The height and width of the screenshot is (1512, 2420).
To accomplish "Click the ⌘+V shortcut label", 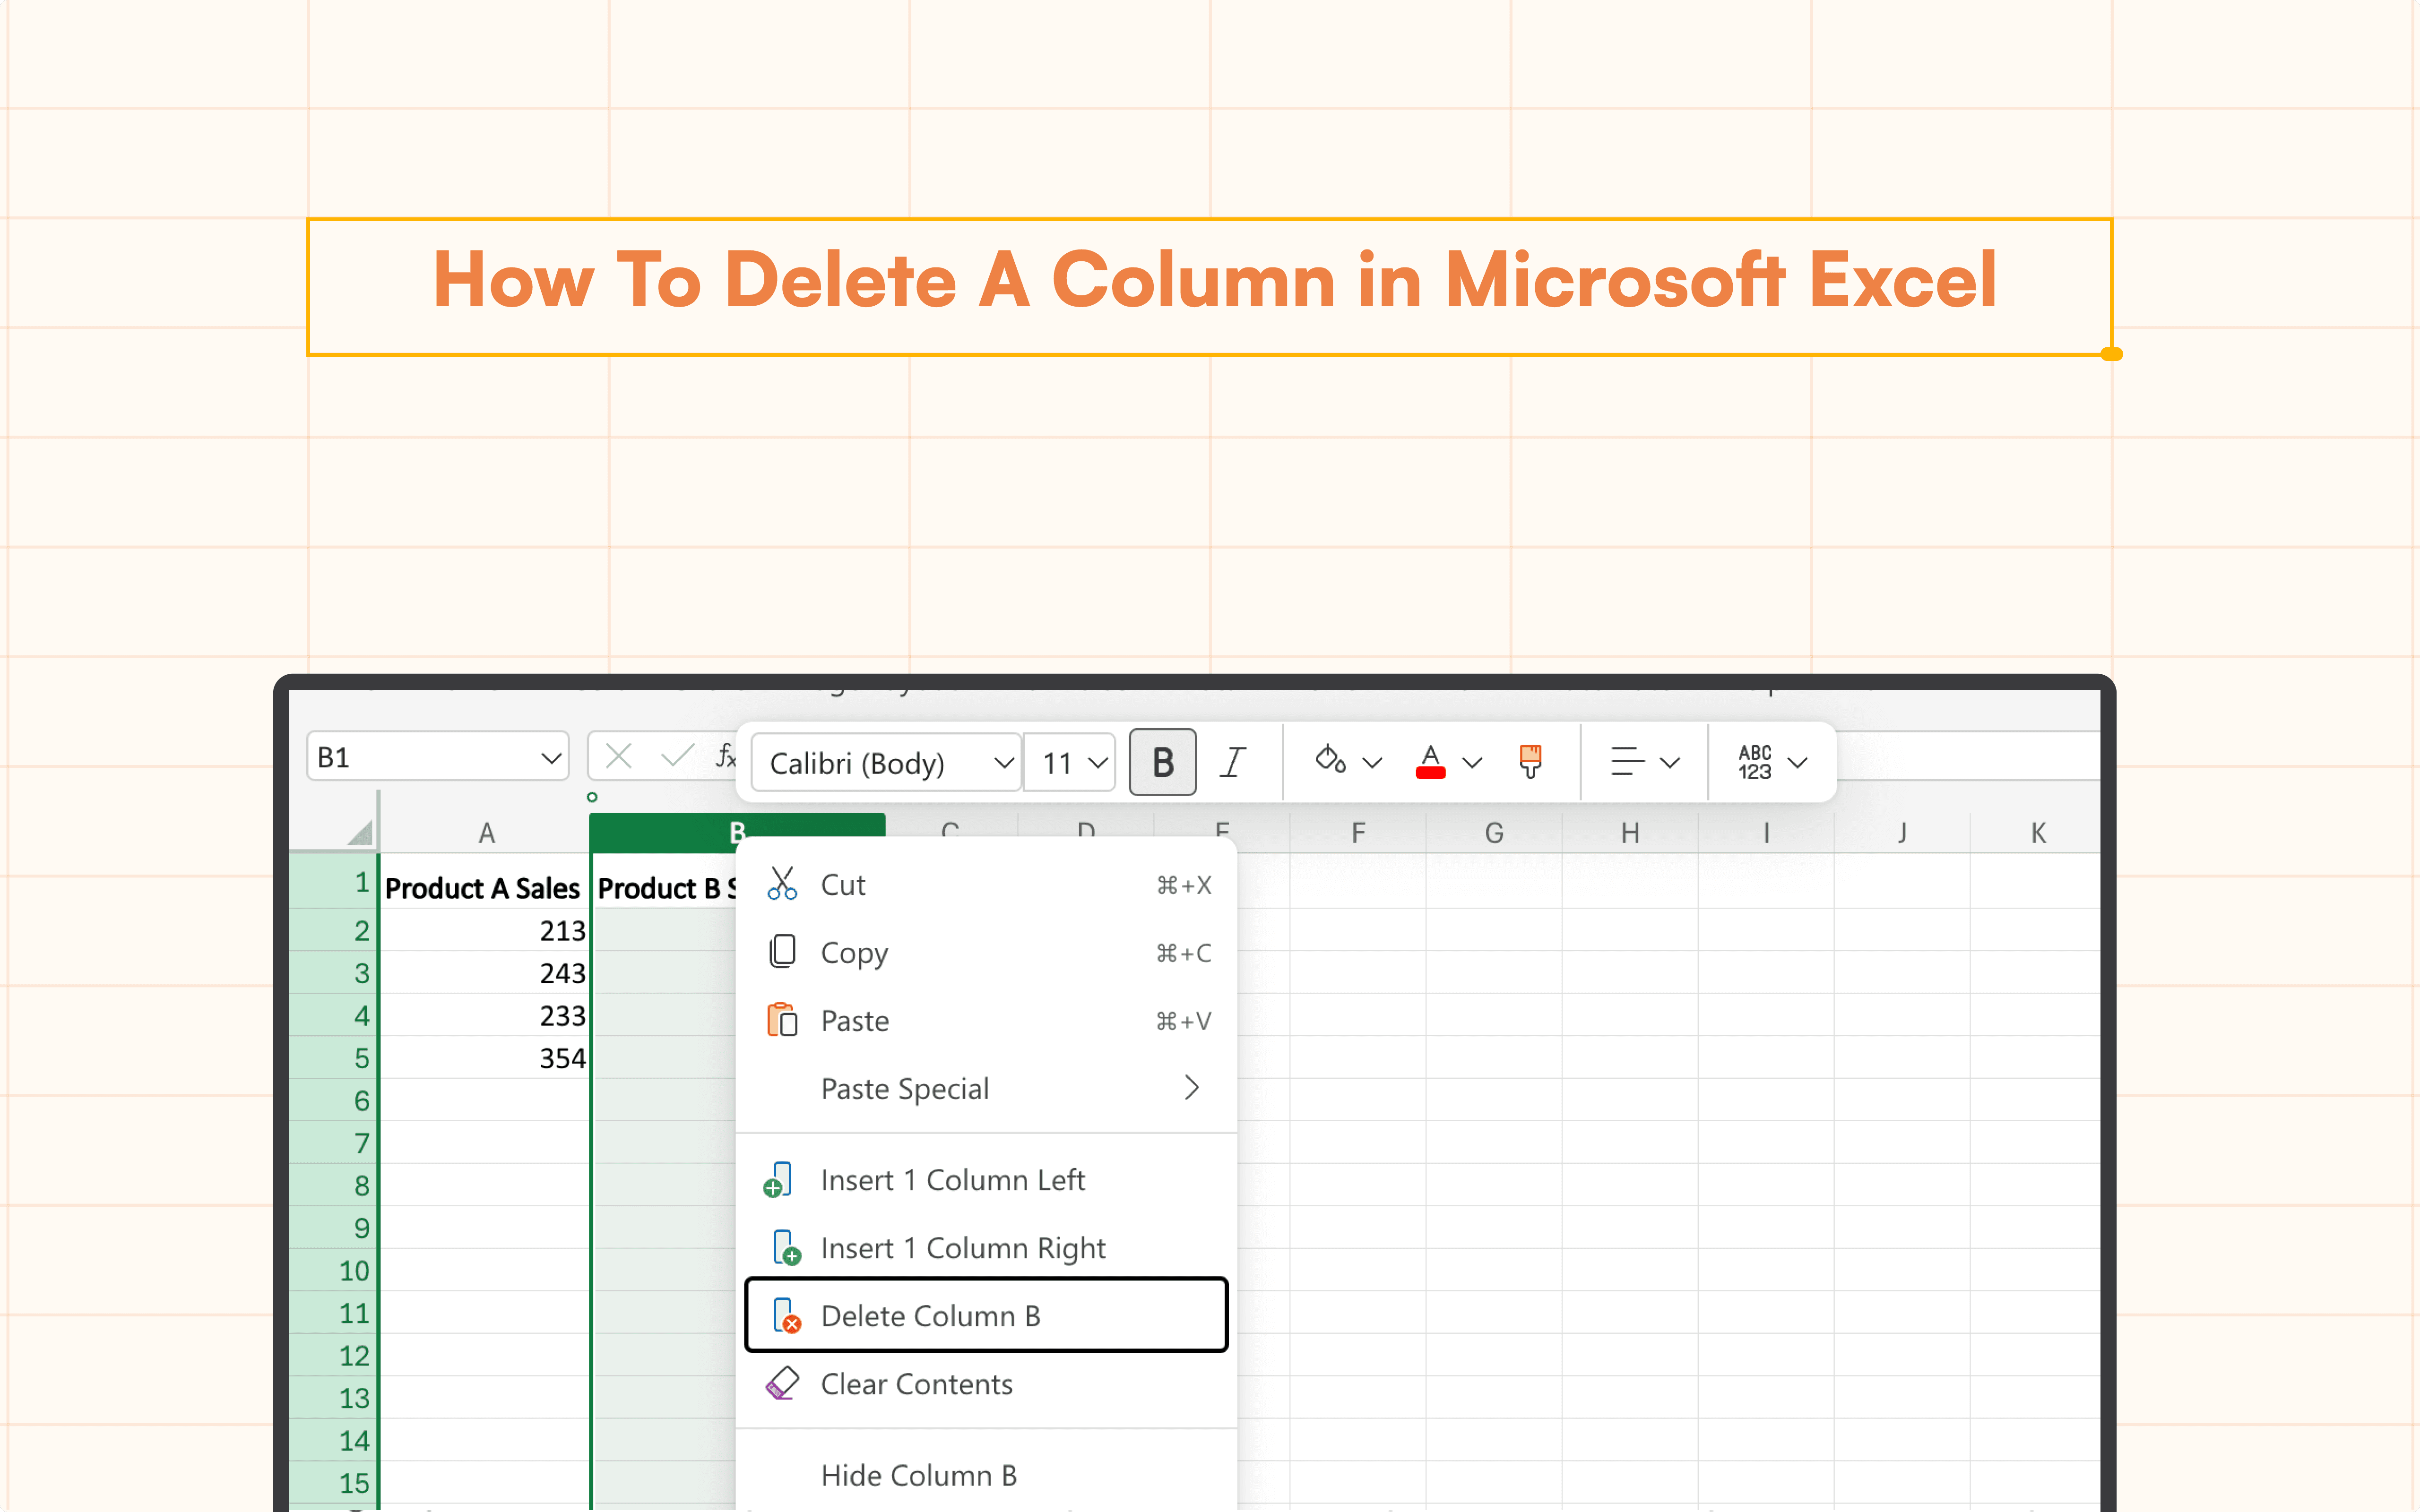I will click(1184, 1021).
